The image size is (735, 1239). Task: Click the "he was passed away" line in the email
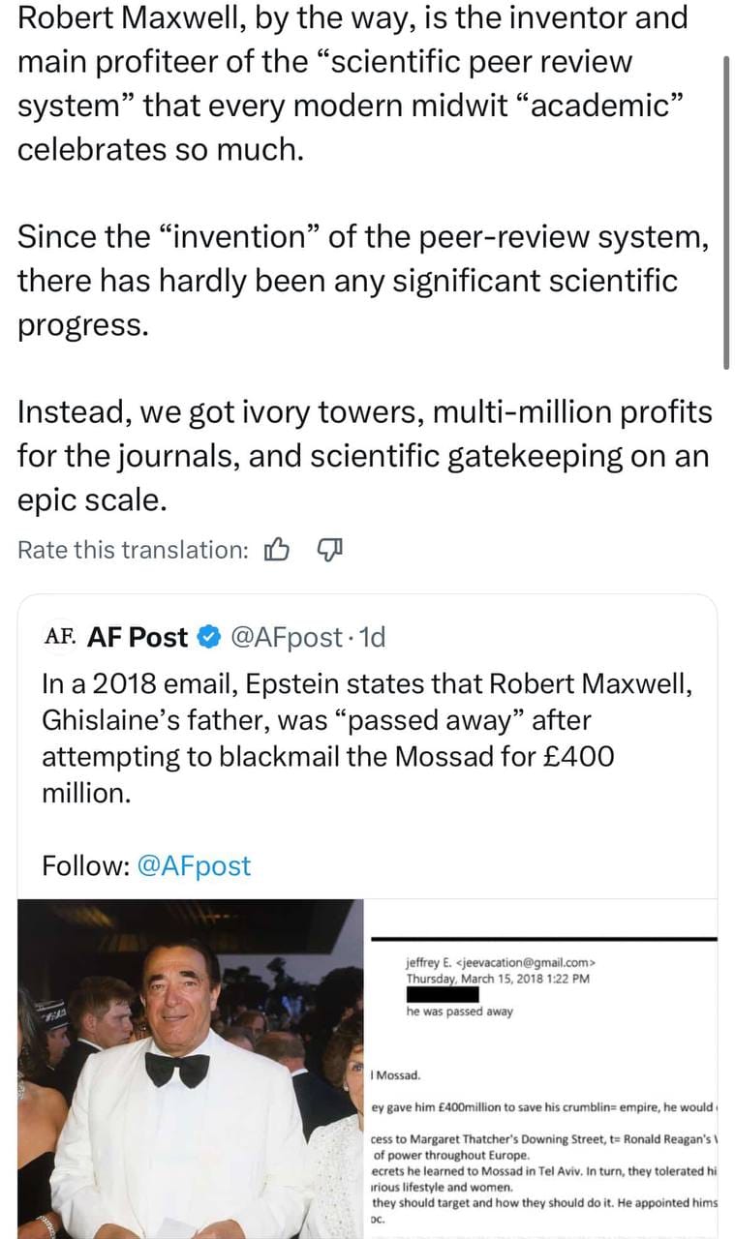click(460, 1012)
